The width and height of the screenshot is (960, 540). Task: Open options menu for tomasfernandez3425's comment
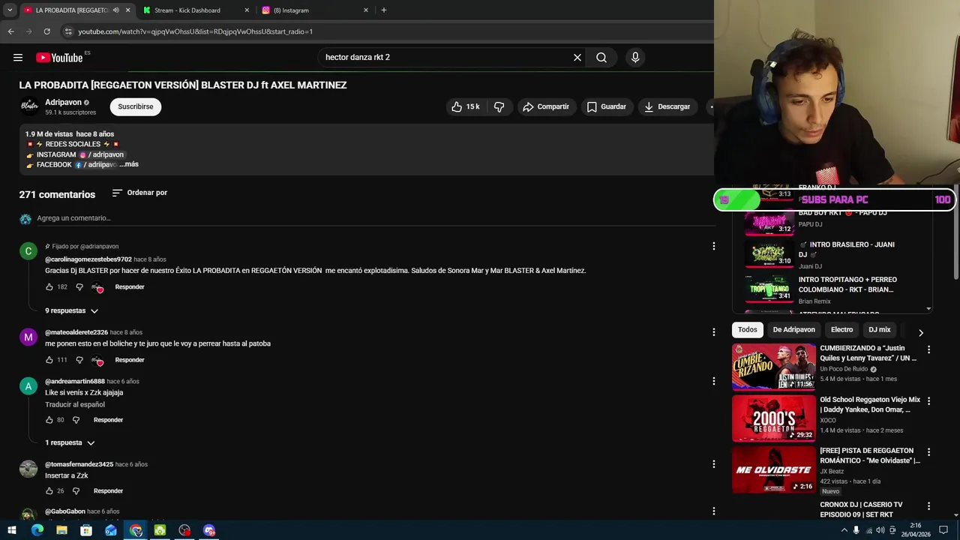tap(713, 464)
